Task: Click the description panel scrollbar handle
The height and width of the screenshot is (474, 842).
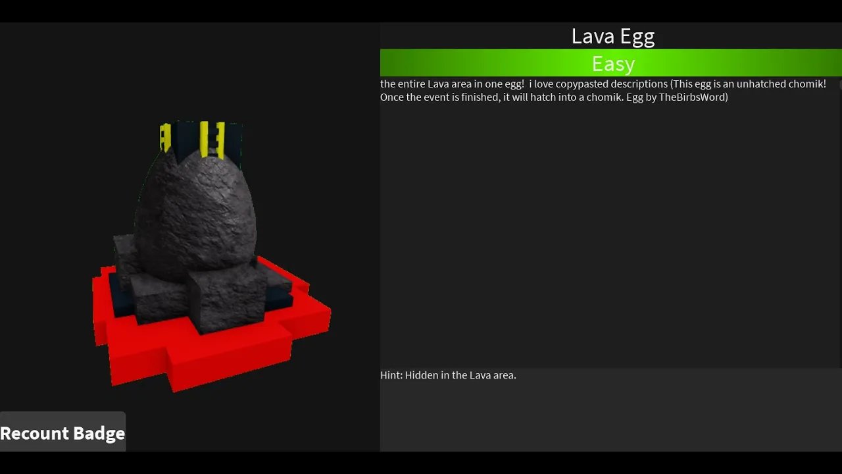Action: (x=840, y=84)
